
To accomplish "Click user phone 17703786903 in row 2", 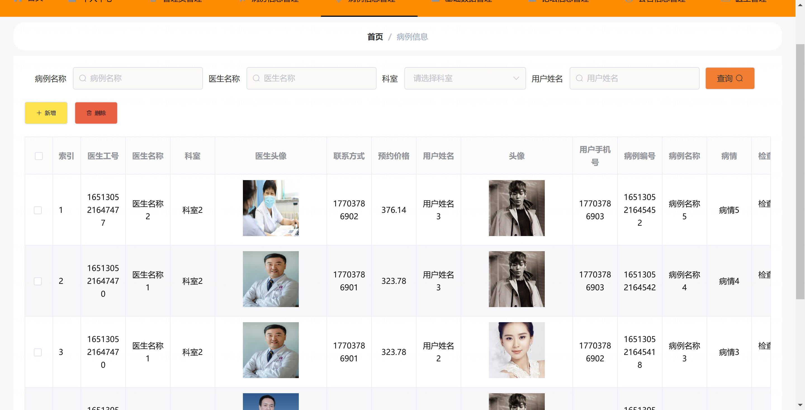I will [x=595, y=281].
